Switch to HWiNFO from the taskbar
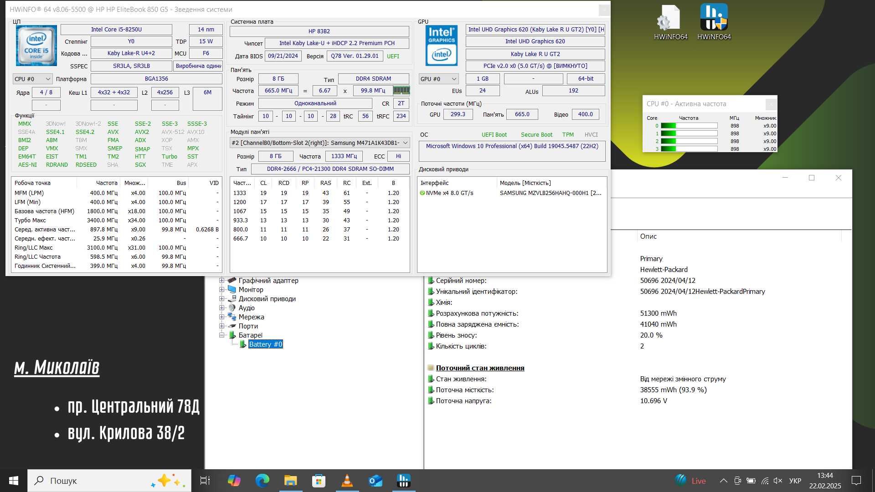The image size is (875, 492). point(404,481)
